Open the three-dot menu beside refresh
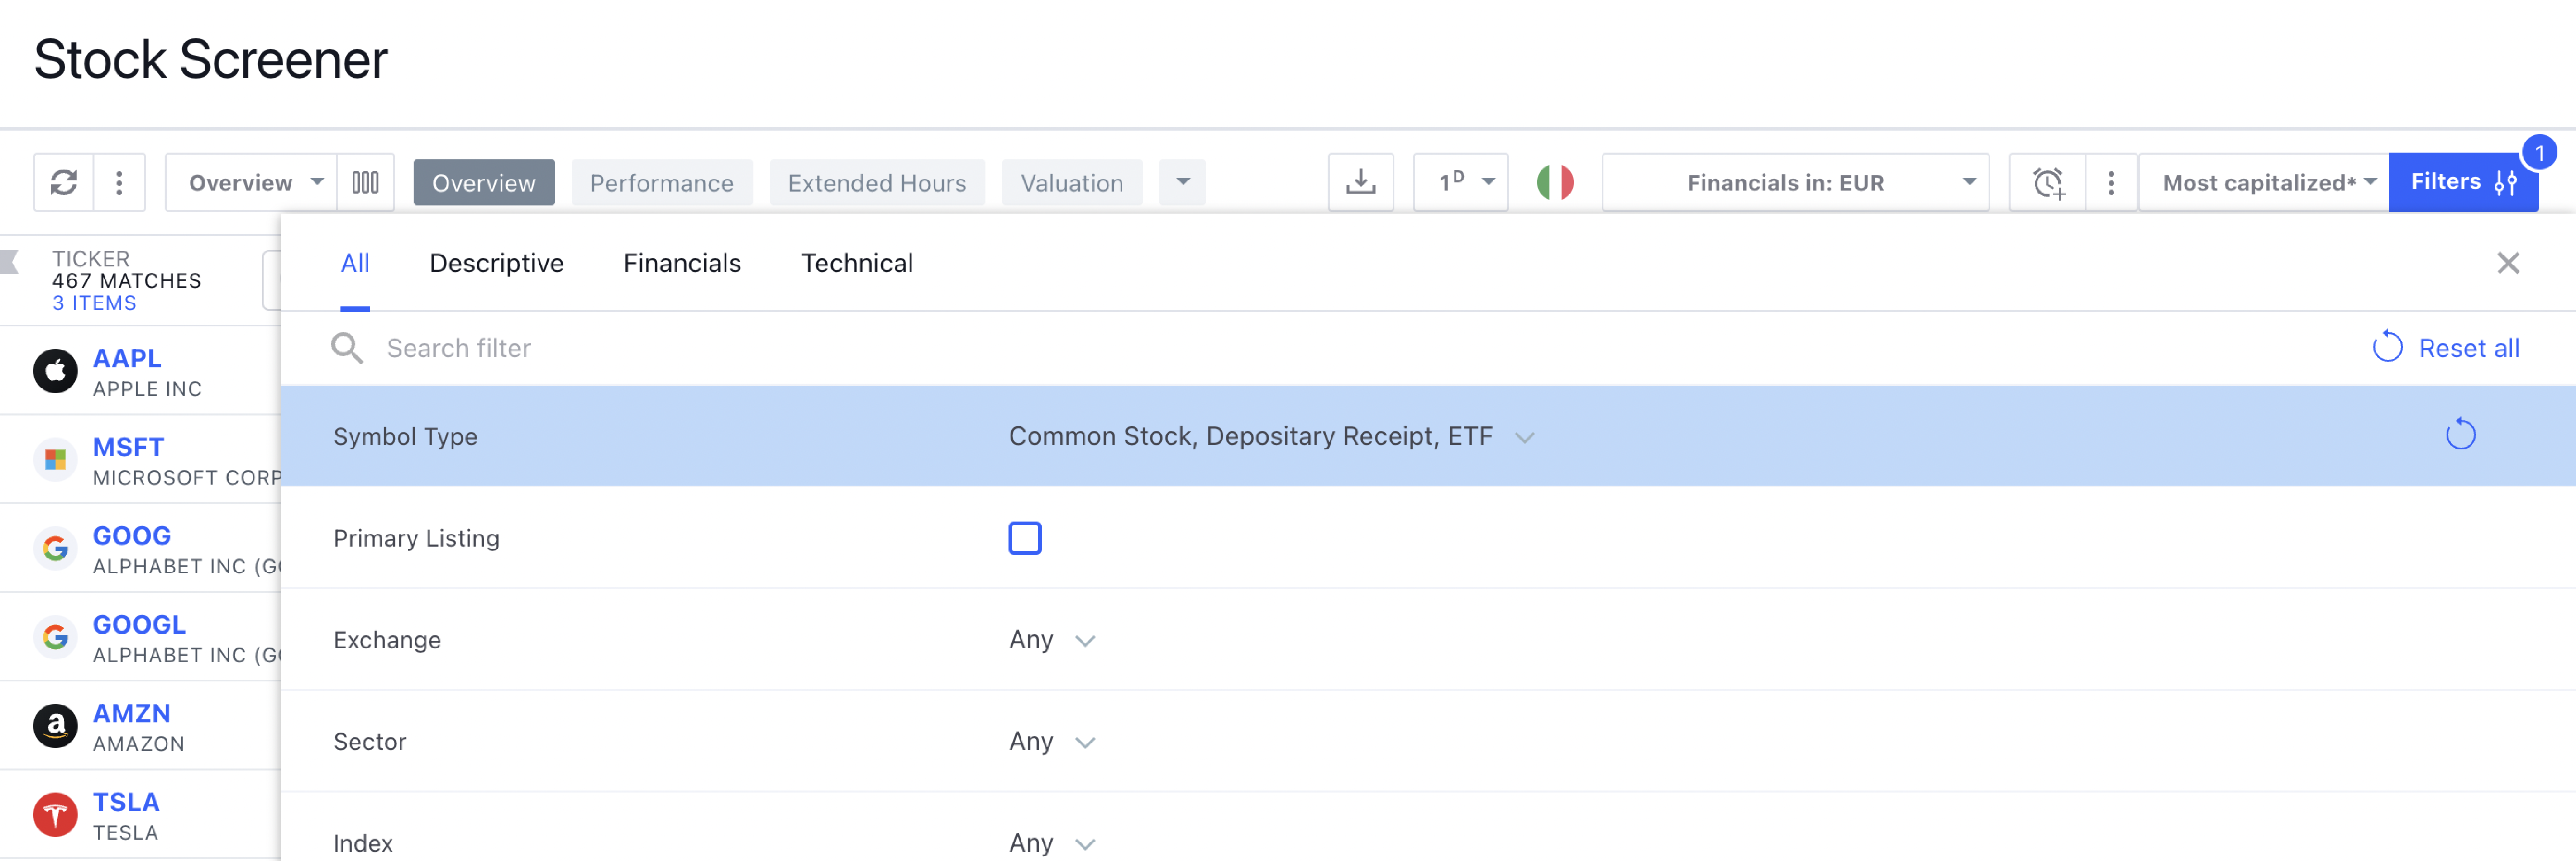The image size is (2576, 861). (x=119, y=183)
